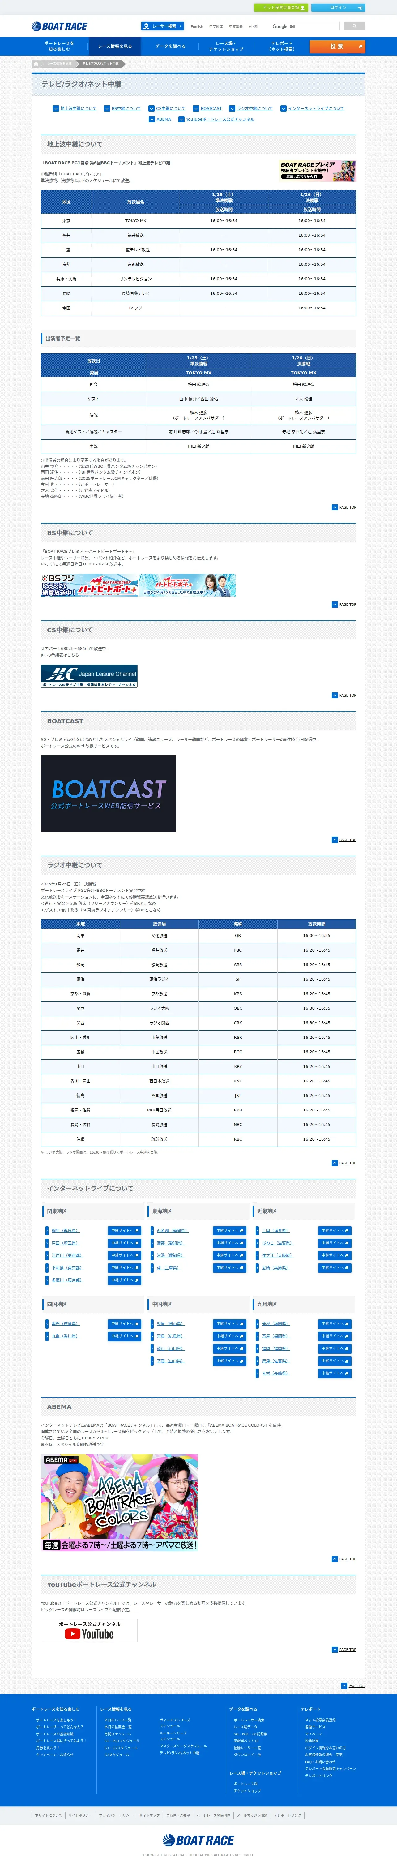
Task: Click the レーサー検索 button
Action: point(163,26)
